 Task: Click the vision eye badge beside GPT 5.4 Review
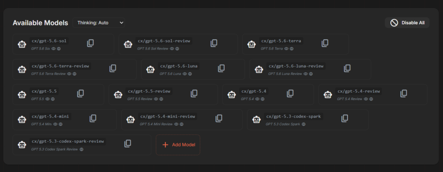click(x=366, y=99)
